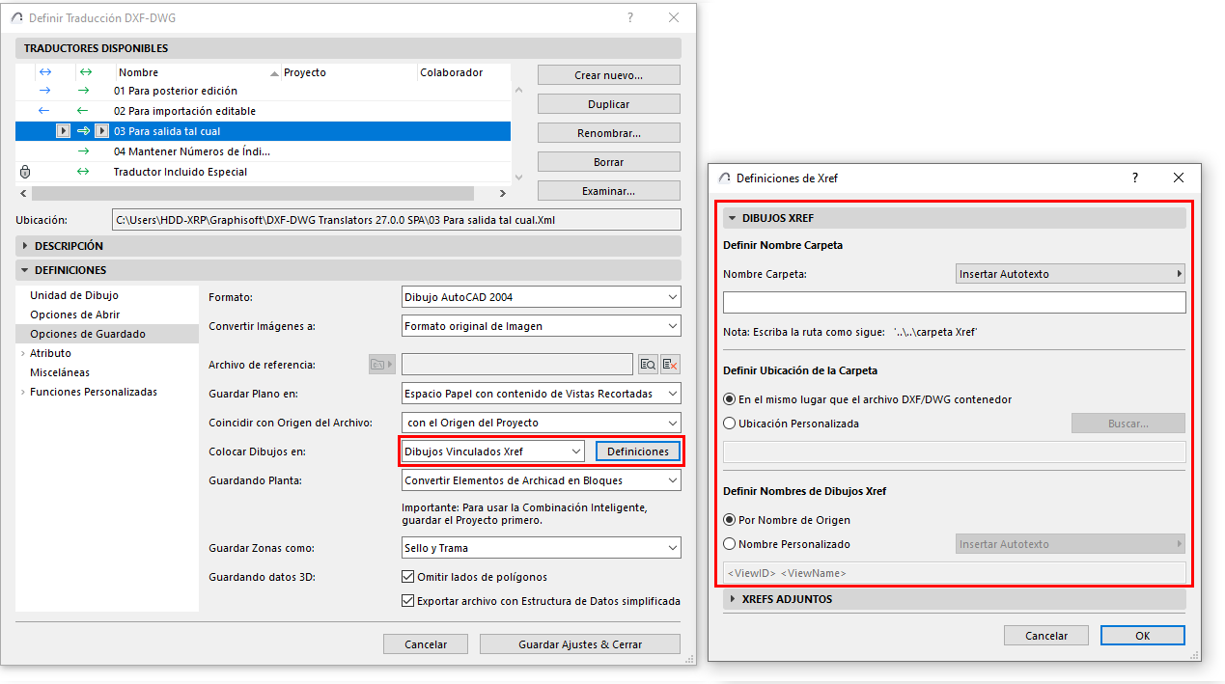1225x684 pixels.
Task: Select Ubicación Personalizada radio option
Action: (730, 424)
